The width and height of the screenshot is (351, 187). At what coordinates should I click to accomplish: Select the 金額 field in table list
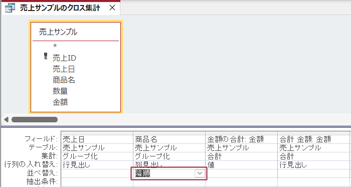60,102
